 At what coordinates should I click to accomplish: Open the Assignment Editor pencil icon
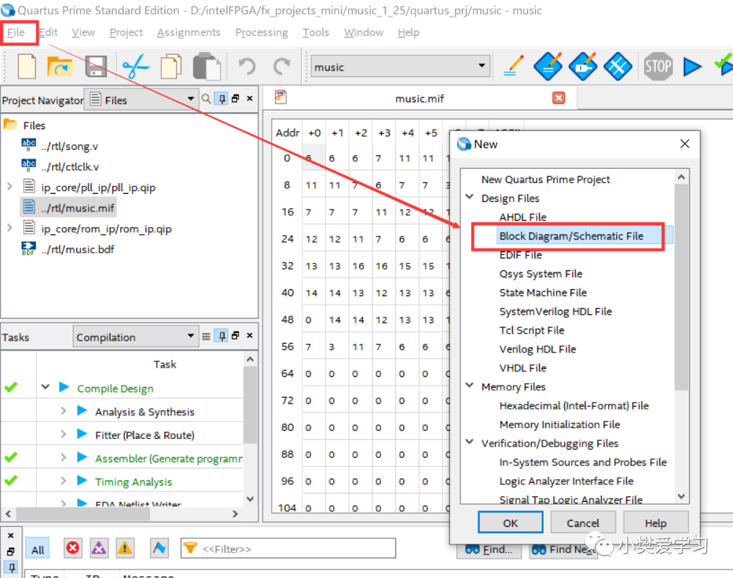pos(513,66)
